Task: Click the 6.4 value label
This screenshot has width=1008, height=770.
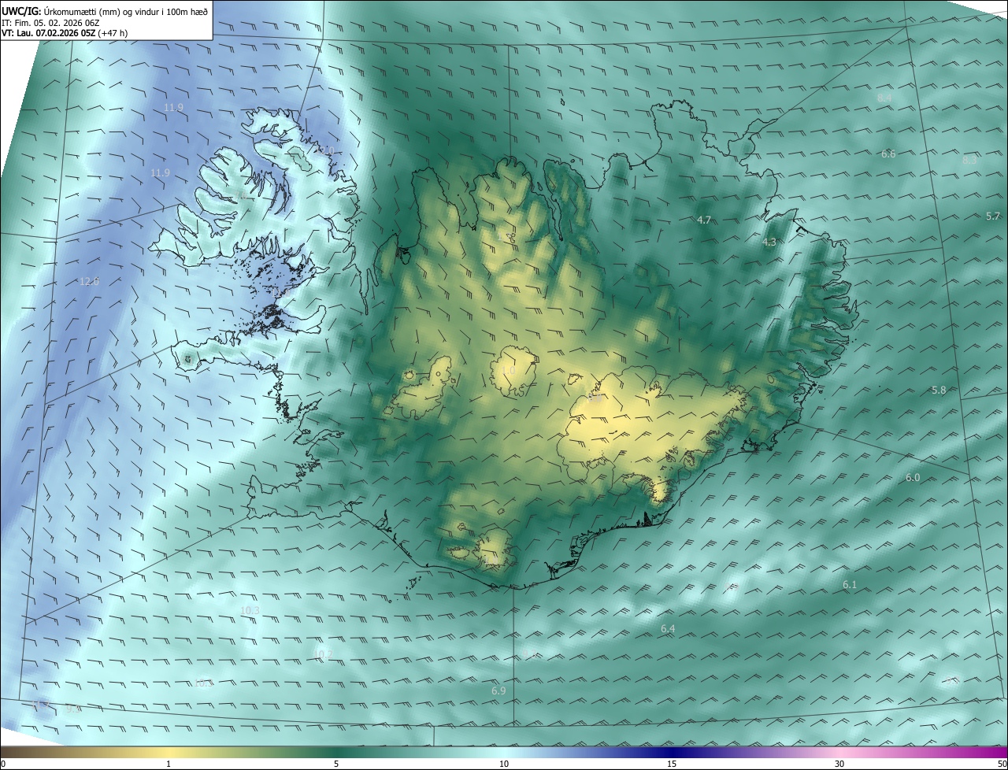Action: (x=668, y=629)
